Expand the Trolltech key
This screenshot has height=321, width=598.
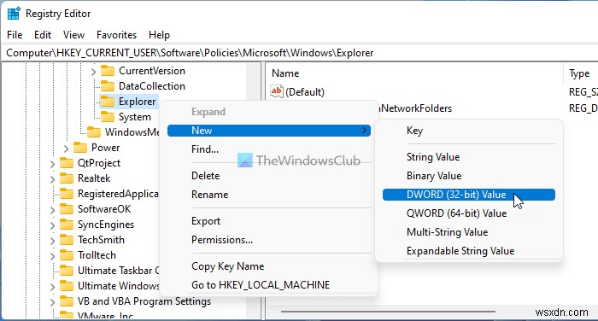click(x=52, y=255)
